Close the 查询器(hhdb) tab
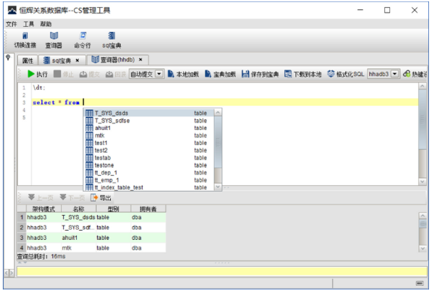 tap(141, 60)
